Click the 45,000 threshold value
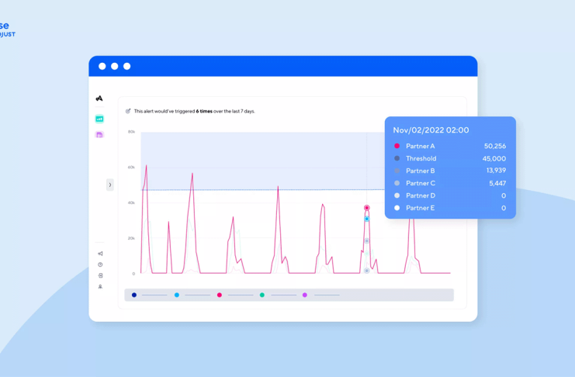This screenshot has height=377, width=575. pyautogui.click(x=494, y=158)
